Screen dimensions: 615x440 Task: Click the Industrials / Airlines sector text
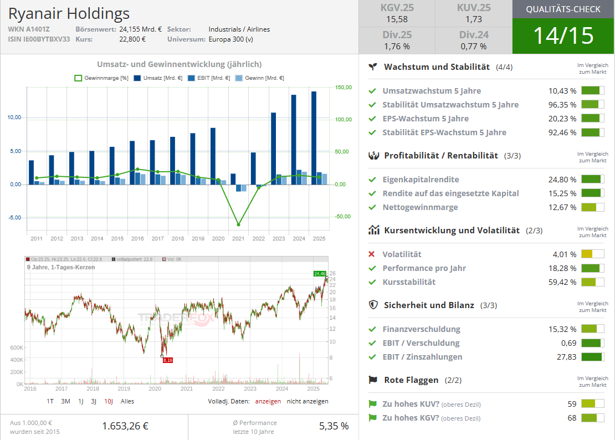239,29
